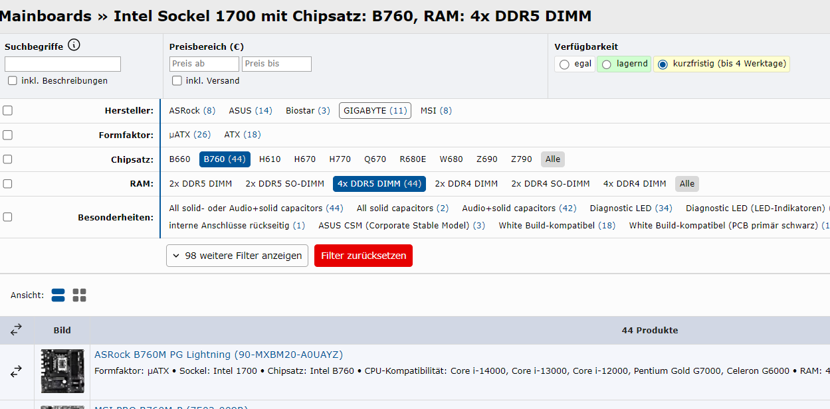The height and width of the screenshot is (409, 830).
Task: Select chipset W680
Action: pos(451,159)
